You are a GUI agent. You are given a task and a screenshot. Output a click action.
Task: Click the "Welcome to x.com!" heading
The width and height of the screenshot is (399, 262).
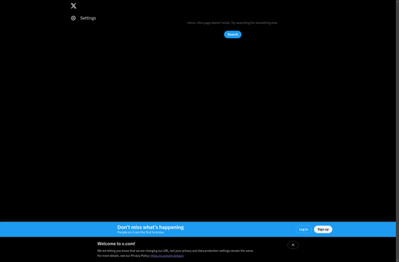click(x=116, y=243)
